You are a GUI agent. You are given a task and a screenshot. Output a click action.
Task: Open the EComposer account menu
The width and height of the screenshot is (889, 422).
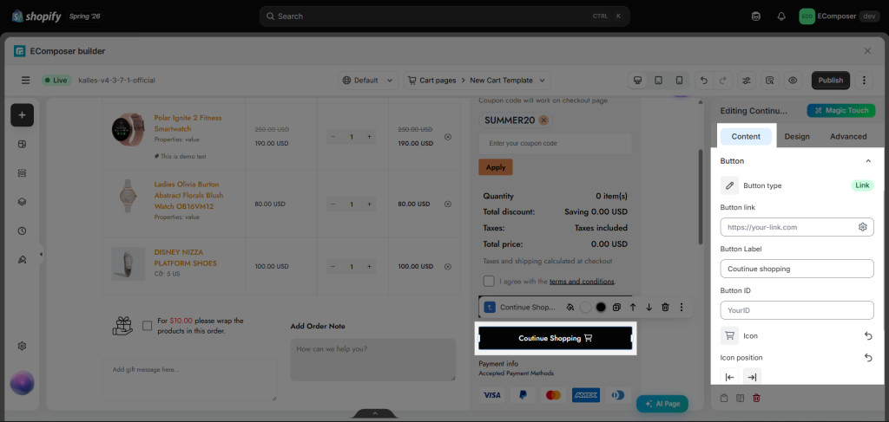click(839, 16)
